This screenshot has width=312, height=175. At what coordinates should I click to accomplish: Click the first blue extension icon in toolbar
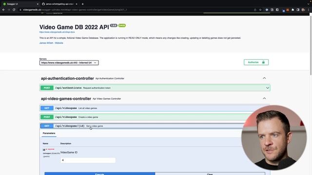coord(267,10)
